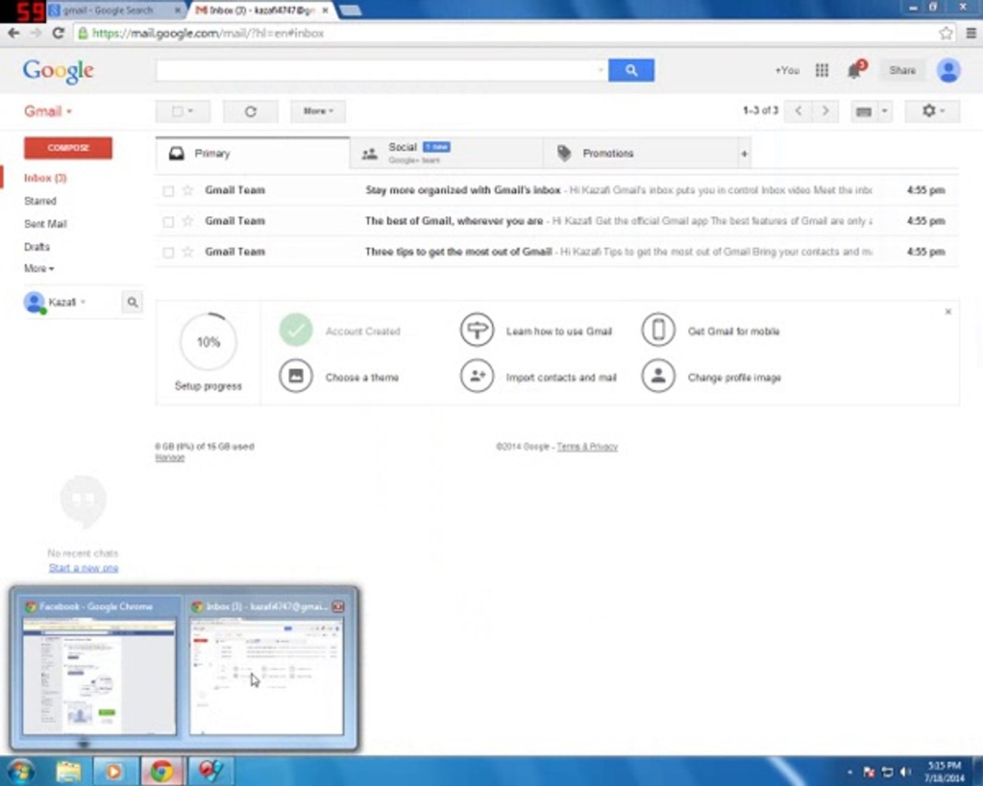983x786 pixels.
Task: Open the notifications bell
Action: tap(854, 71)
